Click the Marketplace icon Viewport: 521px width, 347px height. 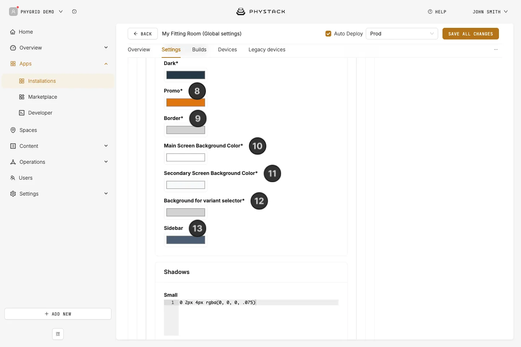22,97
